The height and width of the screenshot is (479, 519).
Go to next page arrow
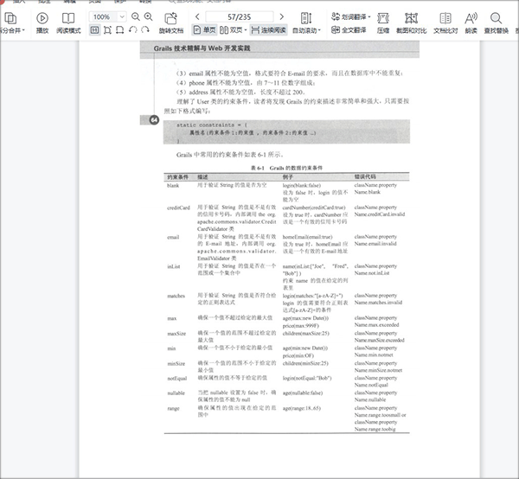pos(282,16)
